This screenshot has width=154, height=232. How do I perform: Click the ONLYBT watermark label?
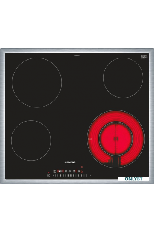(133, 179)
